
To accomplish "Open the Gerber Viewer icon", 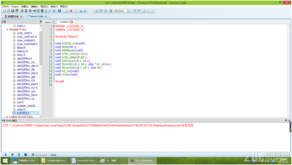I will [x=38, y=11].
